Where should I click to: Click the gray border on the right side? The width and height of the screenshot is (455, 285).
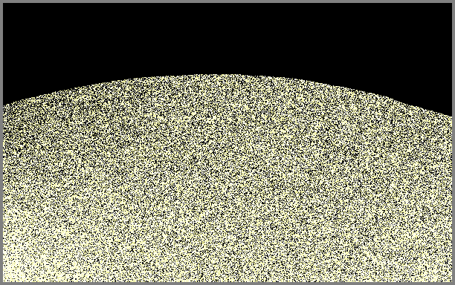click(x=454, y=142)
